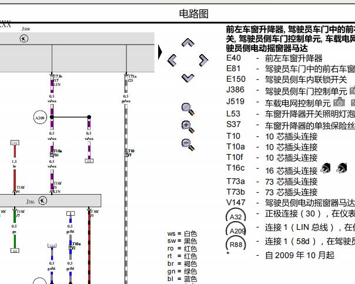Click the T10a /2 connector label

click(x=76, y=246)
